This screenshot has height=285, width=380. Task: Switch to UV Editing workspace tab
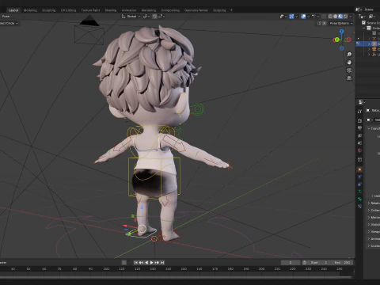click(68, 10)
